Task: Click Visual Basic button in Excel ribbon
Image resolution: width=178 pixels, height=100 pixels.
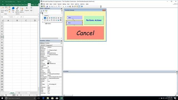Action: (2, 10)
